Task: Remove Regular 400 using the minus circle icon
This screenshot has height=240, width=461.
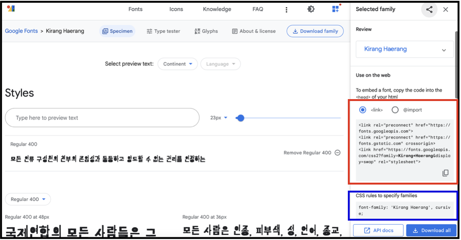Action: click(338, 153)
